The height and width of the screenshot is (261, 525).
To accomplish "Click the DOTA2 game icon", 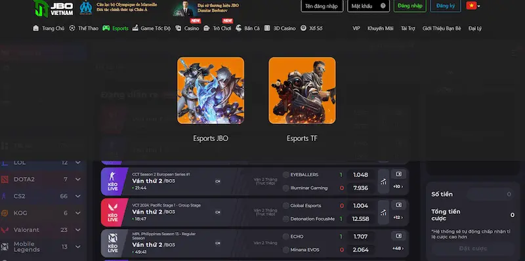I will 5,179.
